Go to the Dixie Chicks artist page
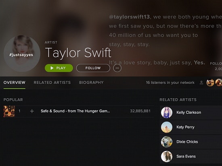Image resolution: width=222 pixels, height=166 pixels. click(x=187, y=142)
